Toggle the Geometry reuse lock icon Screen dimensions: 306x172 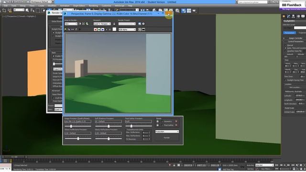click(x=158, y=121)
